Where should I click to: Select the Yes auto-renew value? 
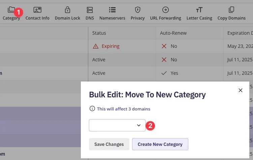[175, 73]
